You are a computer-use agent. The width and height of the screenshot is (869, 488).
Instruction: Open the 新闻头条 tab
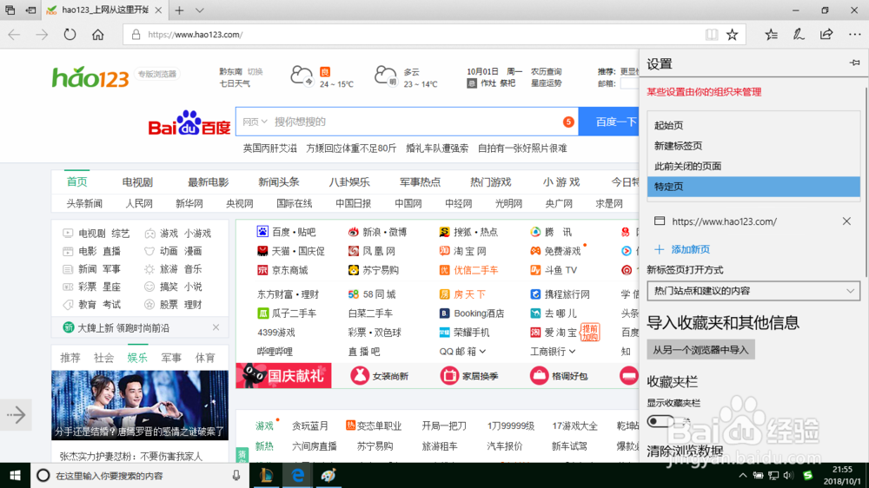[x=279, y=182]
